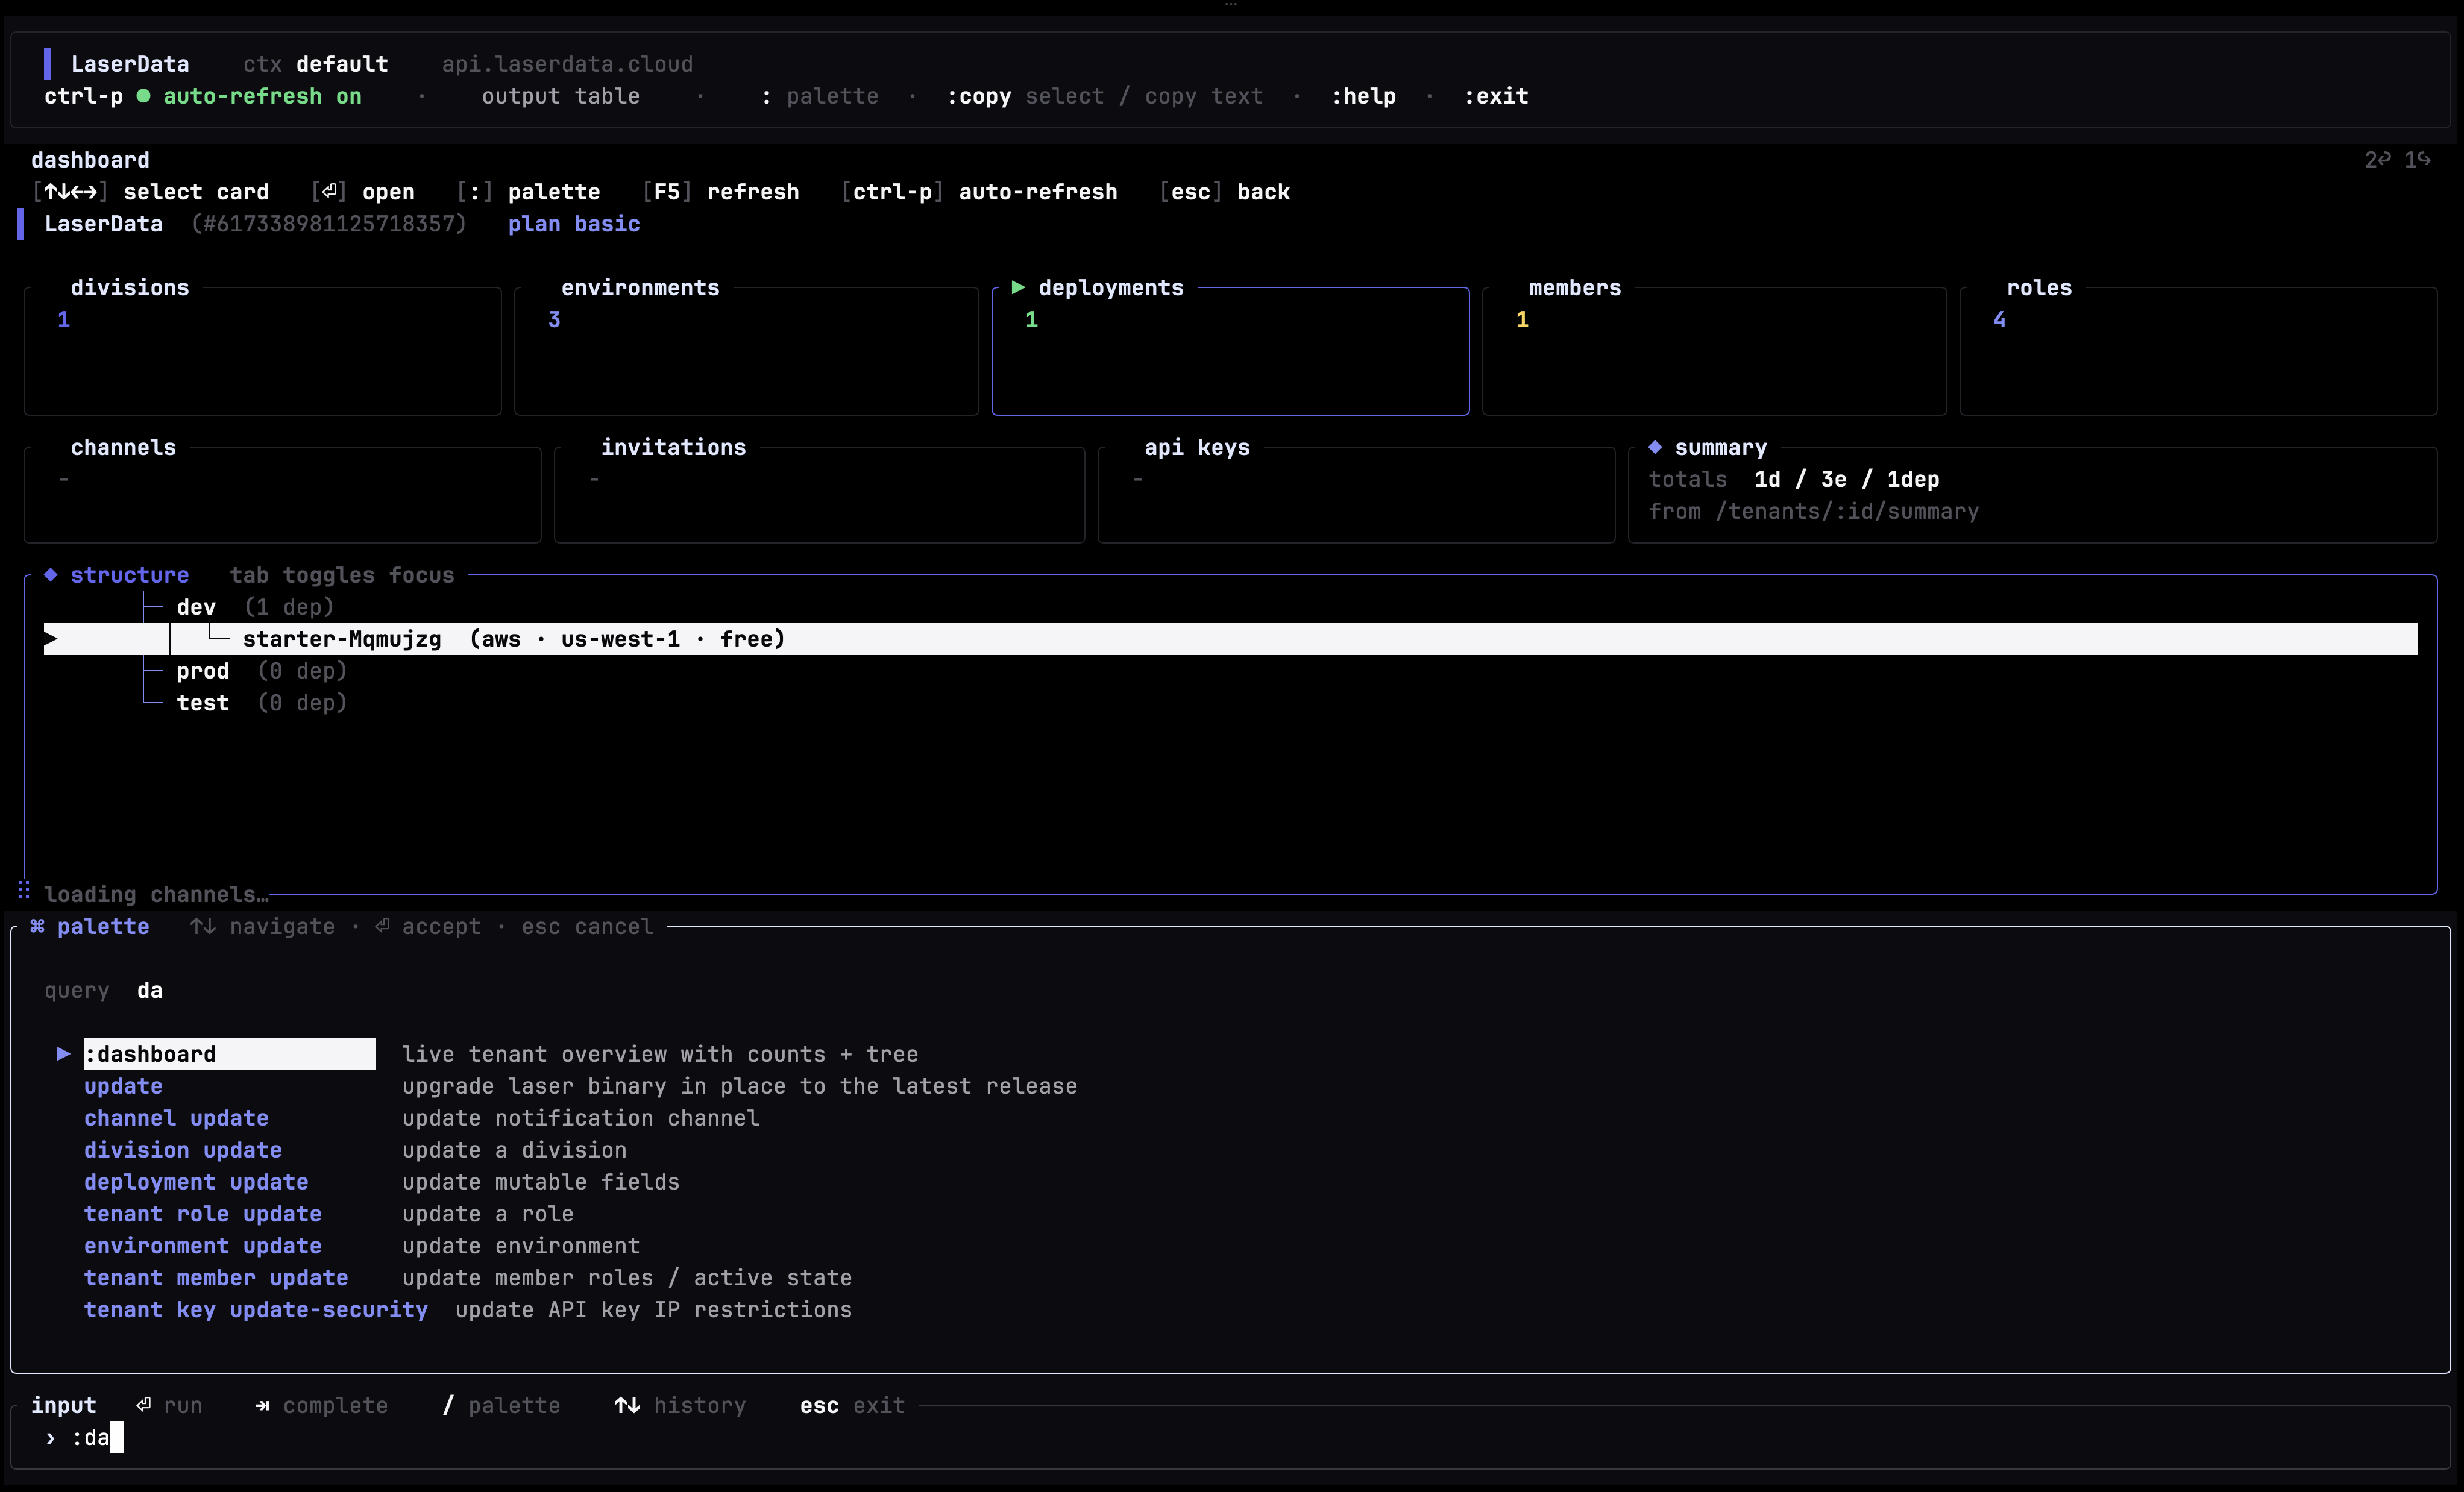Image resolution: width=2464 pixels, height=1492 pixels.
Task: Open the roles card
Action: (2198, 350)
